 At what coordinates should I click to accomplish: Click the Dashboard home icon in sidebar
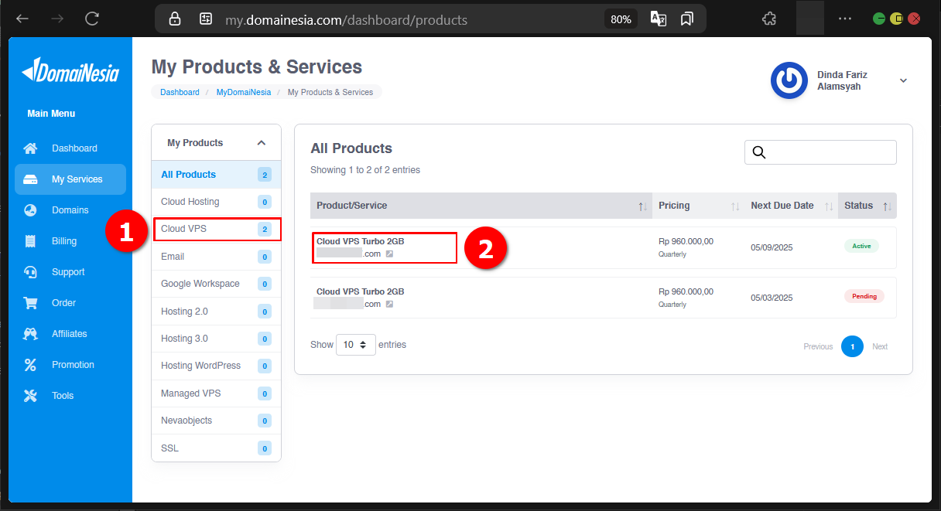[x=30, y=148]
